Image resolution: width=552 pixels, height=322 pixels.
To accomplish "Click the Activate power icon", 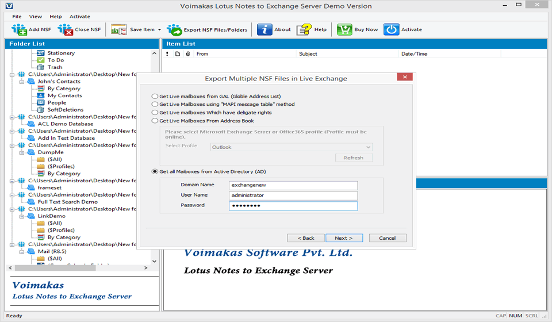I will (392, 30).
